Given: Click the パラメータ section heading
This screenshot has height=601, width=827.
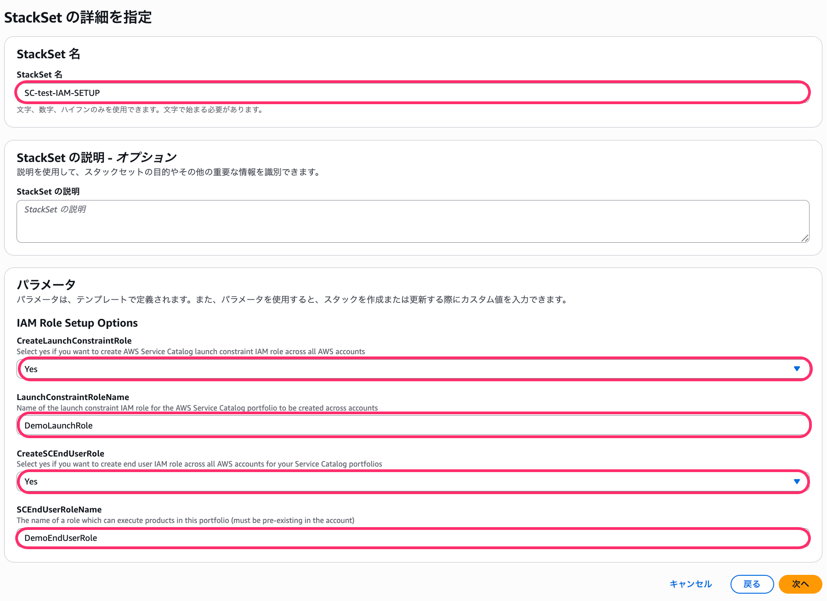Looking at the screenshot, I should click(46, 285).
